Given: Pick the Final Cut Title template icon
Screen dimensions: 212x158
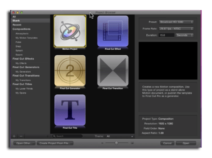Looking at the screenshot, I should point(70,110).
